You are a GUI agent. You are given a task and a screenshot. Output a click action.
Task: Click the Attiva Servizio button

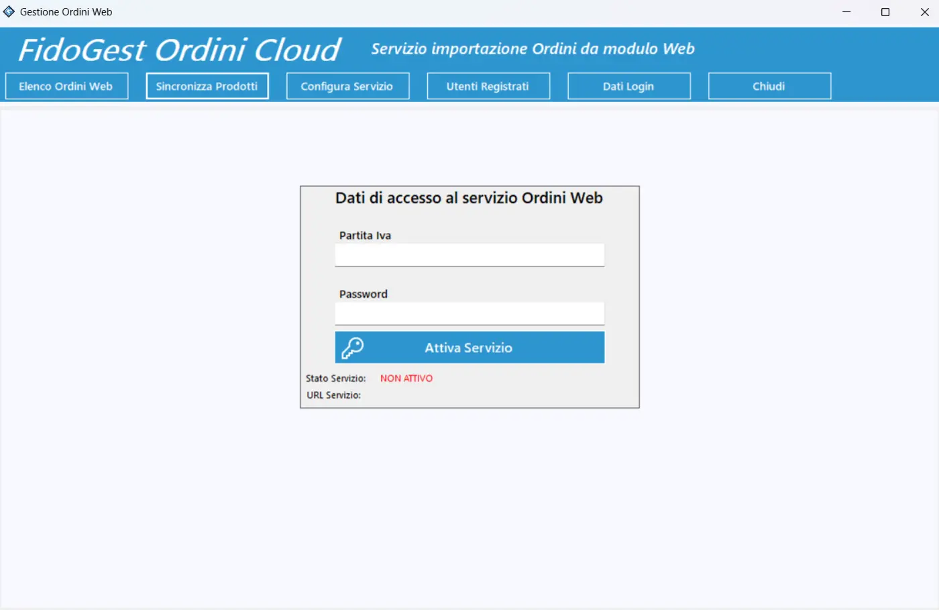click(469, 348)
